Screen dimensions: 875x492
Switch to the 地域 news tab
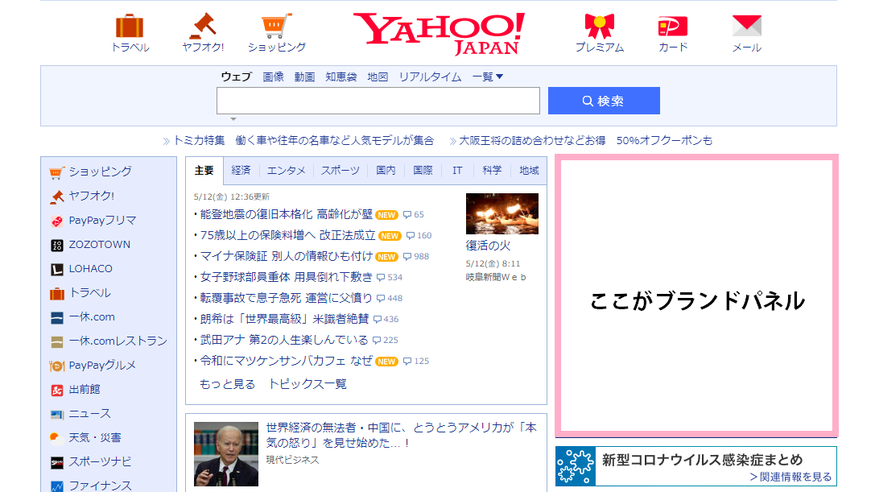point(529,171)
